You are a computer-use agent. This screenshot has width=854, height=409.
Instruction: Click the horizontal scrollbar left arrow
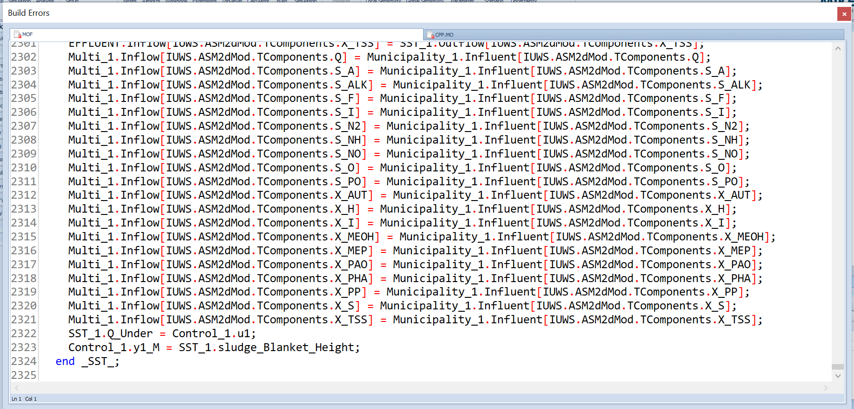tap(17, 388)
